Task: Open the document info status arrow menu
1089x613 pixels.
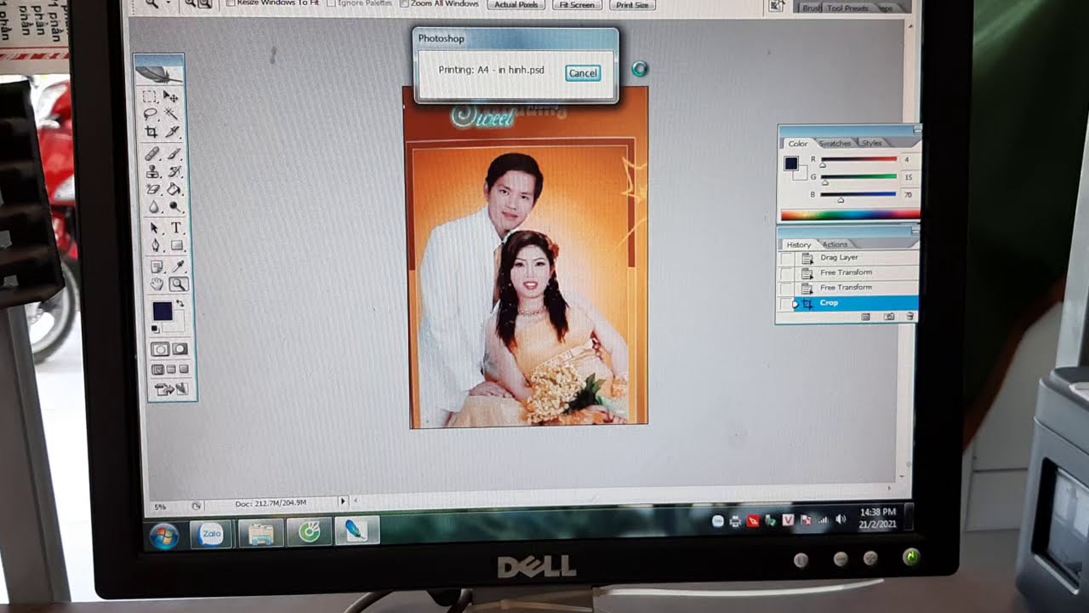Action: (x=343, y=501)
